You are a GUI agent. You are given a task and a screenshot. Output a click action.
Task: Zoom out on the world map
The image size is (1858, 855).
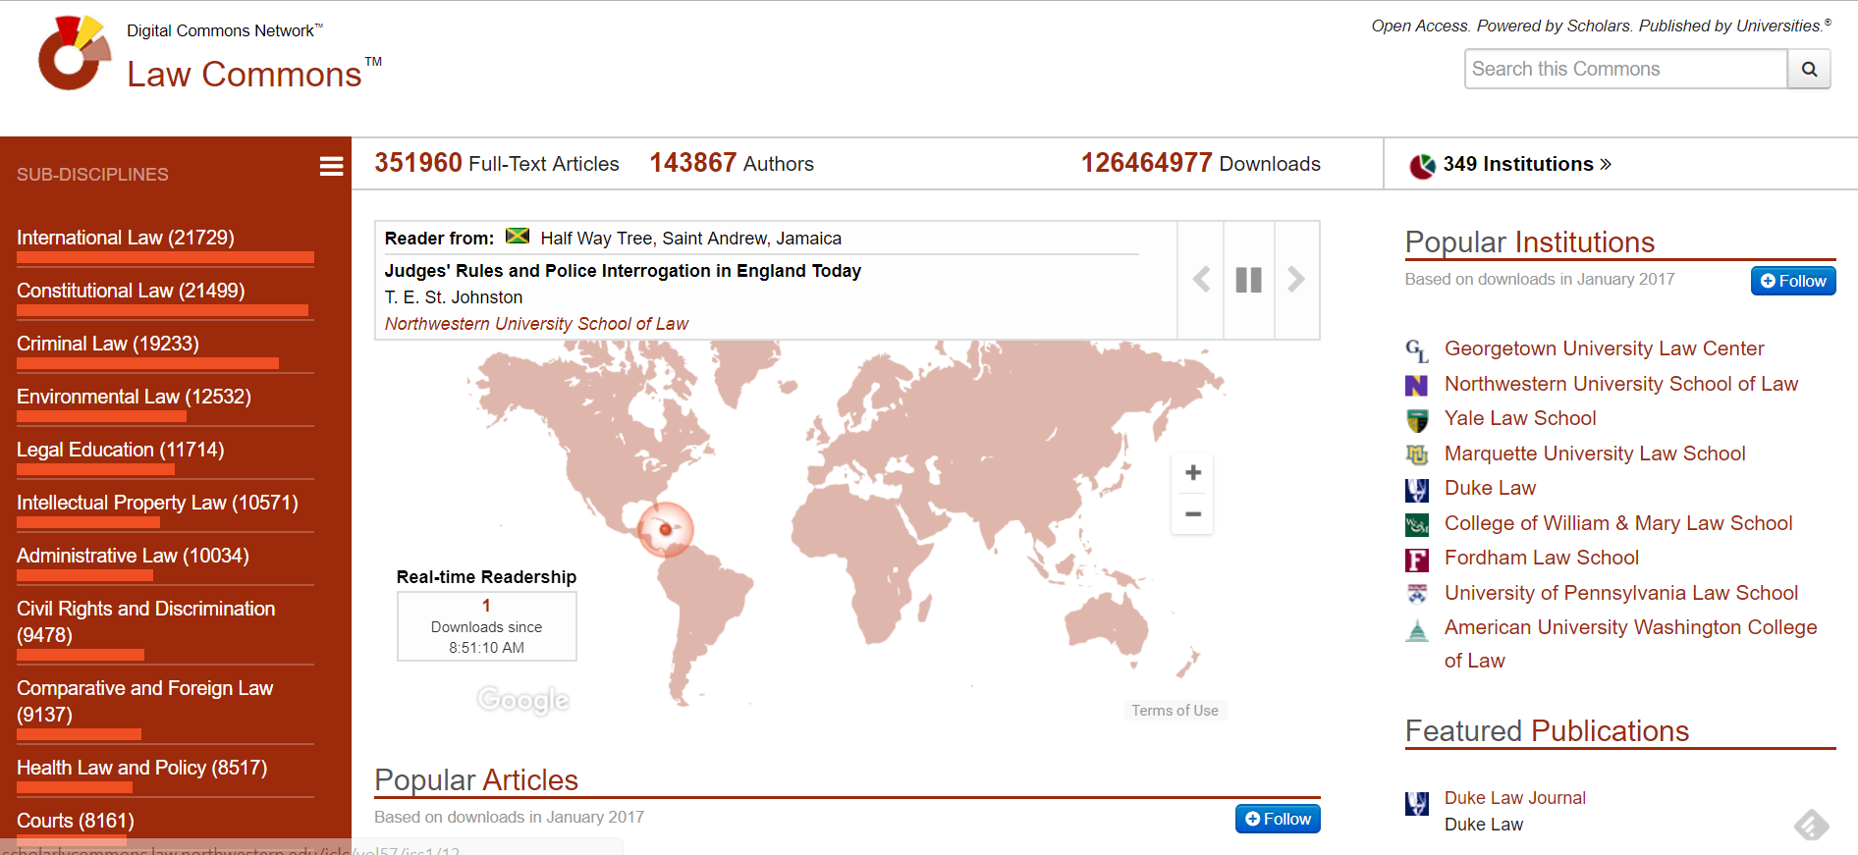coord(1192,514)
